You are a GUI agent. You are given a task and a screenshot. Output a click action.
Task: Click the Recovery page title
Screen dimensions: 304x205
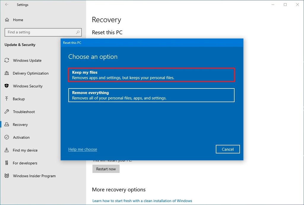(107, 20)
